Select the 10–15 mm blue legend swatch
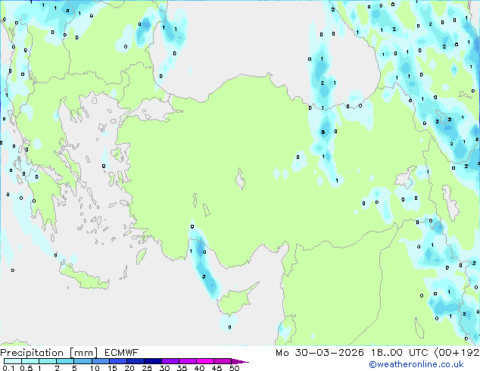The image size is (480, 371). (101, 361)
